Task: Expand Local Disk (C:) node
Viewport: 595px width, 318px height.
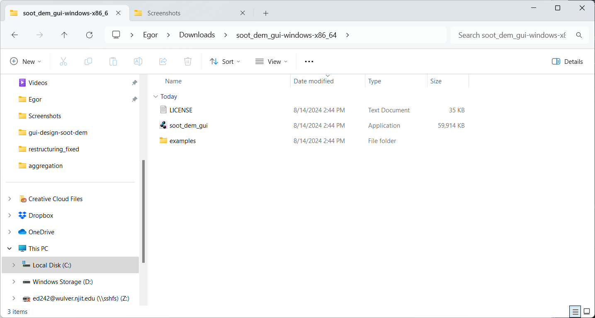Action: [x=14, y=265]
